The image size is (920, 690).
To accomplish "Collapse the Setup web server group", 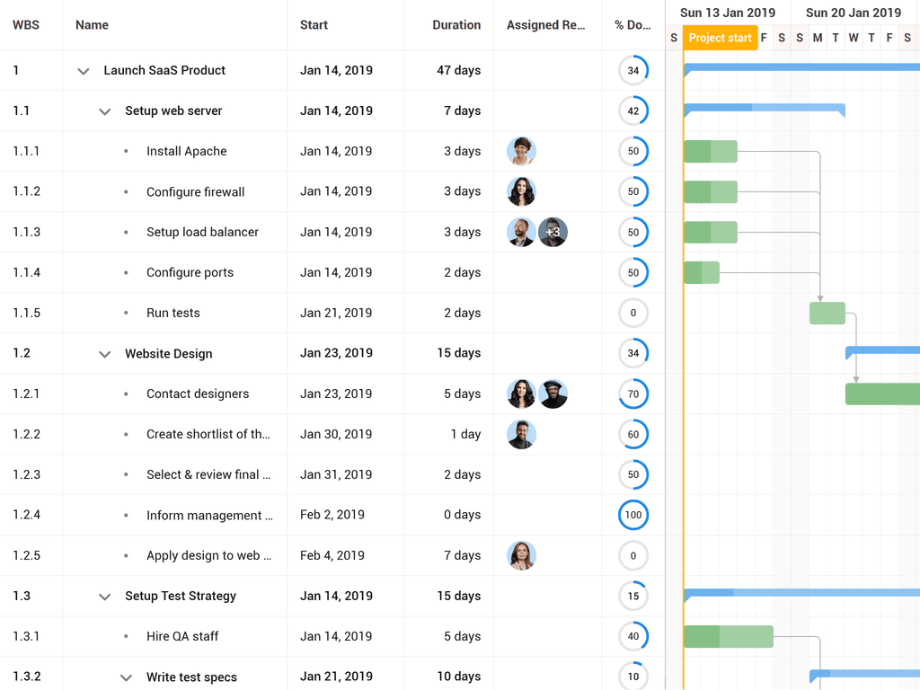I will coord(105,111).
